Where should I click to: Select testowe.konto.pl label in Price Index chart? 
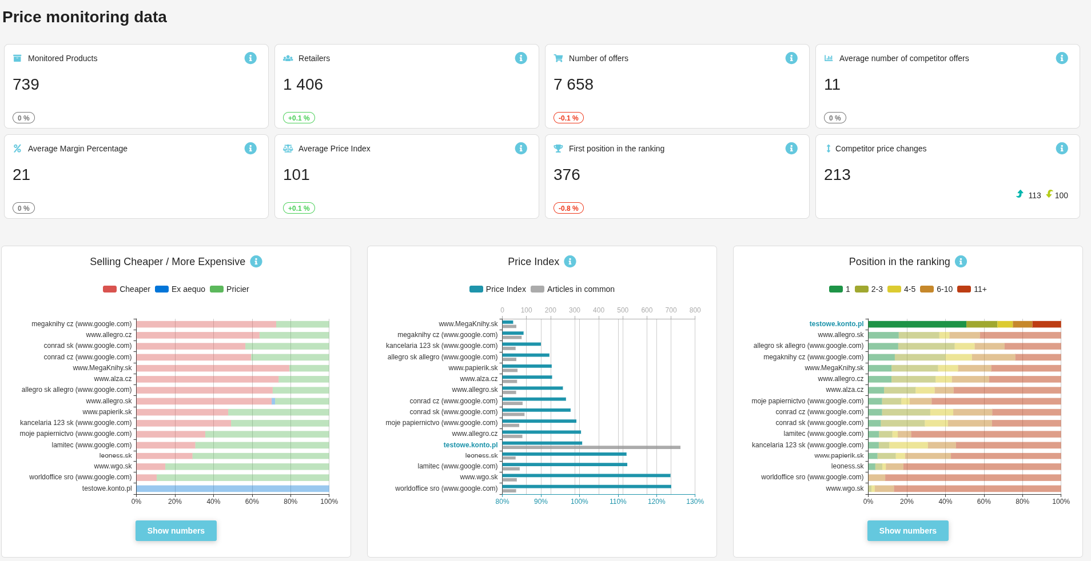471,445
